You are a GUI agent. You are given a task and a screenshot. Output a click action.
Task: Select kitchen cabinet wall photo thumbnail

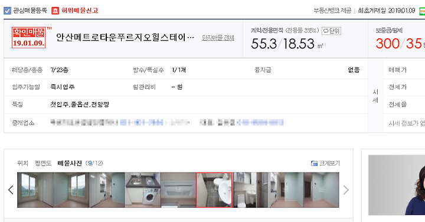click(107, 190)
